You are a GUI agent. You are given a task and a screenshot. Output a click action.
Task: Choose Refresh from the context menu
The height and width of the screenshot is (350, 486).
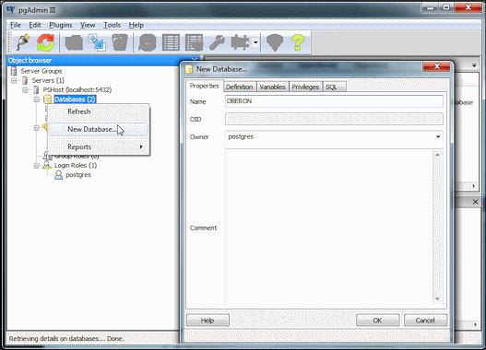tap(99, 111)
